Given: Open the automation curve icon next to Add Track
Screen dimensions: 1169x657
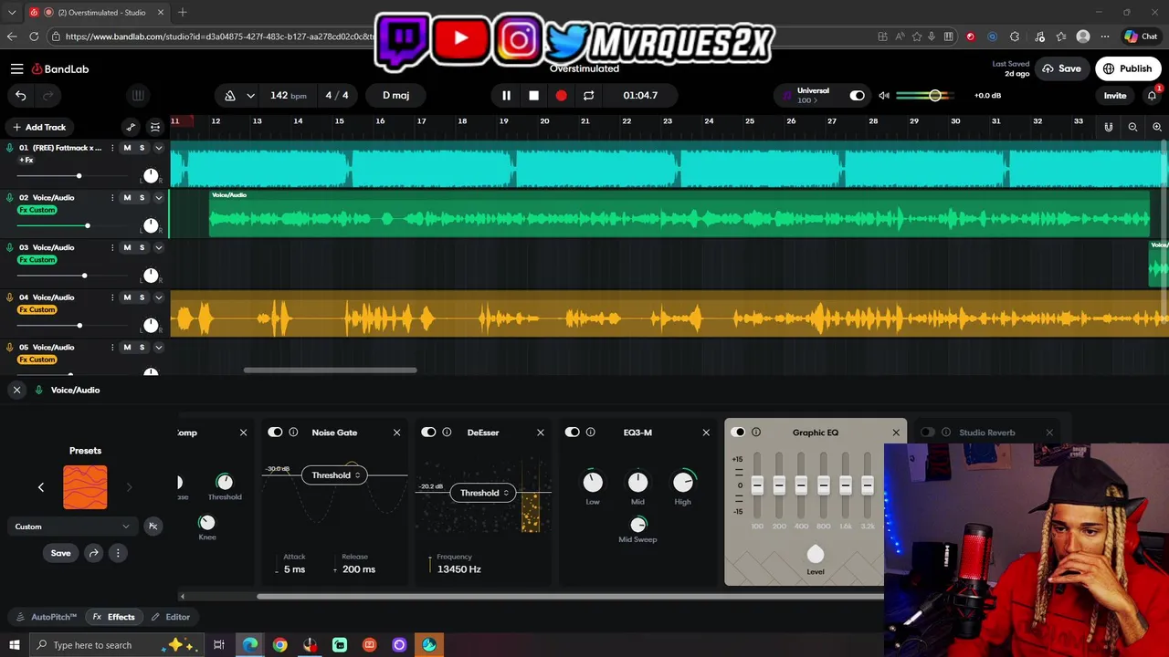Looking at the screenshot, I should [131, 127].
